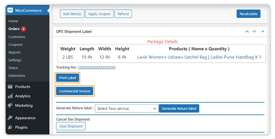
Task: Click the WooCommerce logo icon
Action: coord(10,10)
